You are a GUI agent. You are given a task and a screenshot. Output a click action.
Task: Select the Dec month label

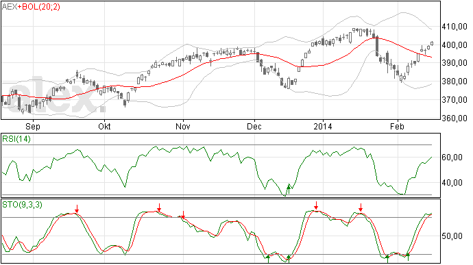pos(254,126)
